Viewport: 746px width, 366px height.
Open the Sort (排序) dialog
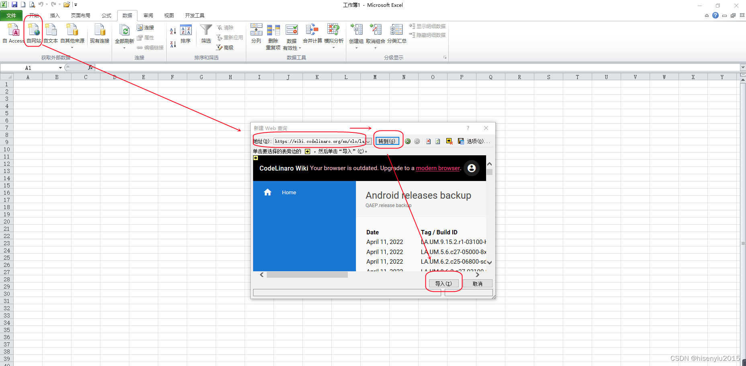point(186,34)
